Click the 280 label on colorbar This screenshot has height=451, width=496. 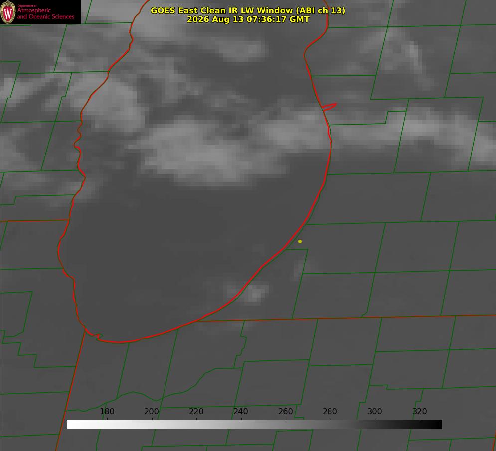pyautogui.click(x=330, y=411)
